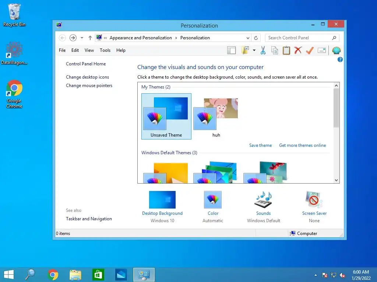
Task: Launch Chrome from the taskbar
Action: (53, 275)
